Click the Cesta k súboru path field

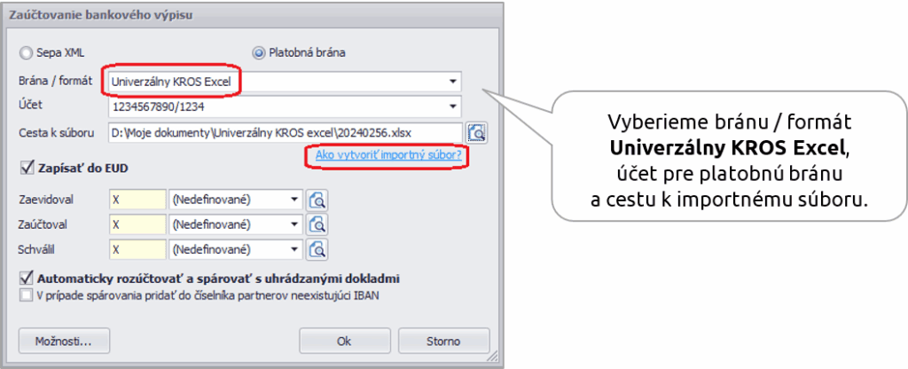point(284,133)
